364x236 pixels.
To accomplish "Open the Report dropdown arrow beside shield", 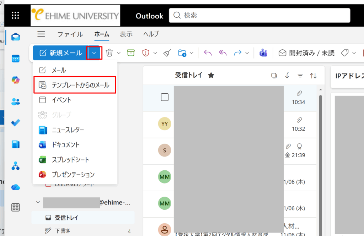I will pos(155,53).
